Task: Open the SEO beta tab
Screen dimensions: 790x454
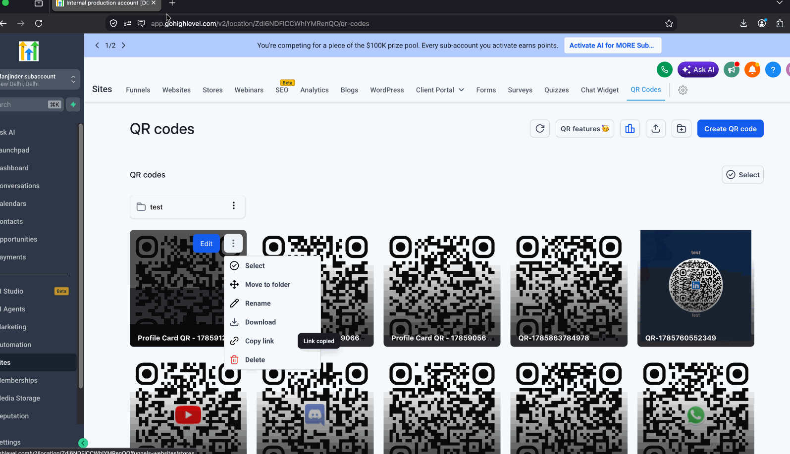Action: (x=282, y=90)
